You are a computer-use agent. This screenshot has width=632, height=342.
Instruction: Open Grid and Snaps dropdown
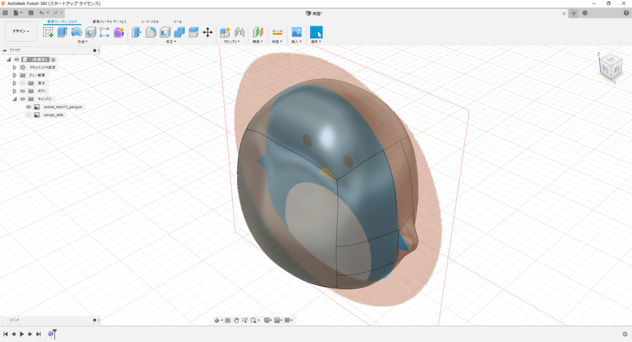pyautogui.click(x=278, y=320)
